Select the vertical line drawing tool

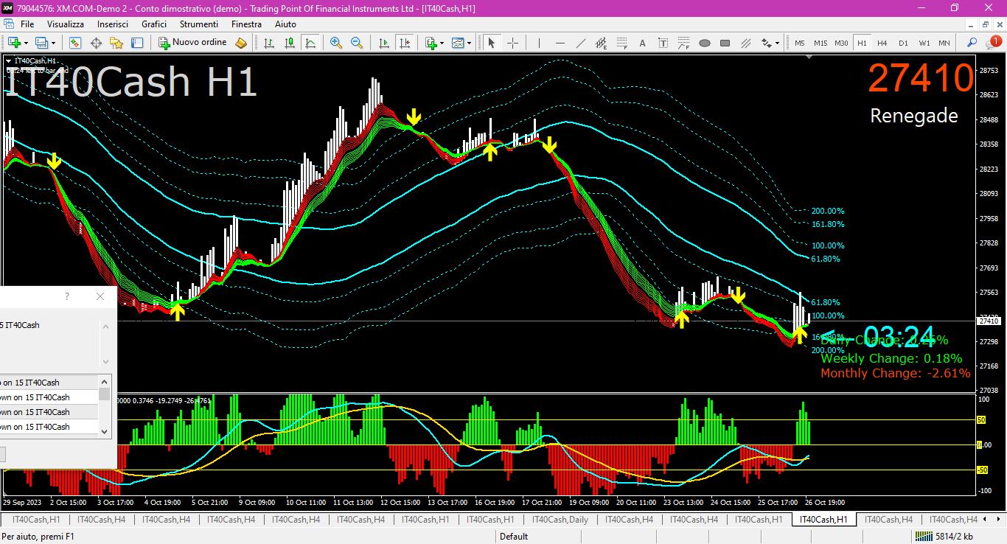click(x=539, y=43)
